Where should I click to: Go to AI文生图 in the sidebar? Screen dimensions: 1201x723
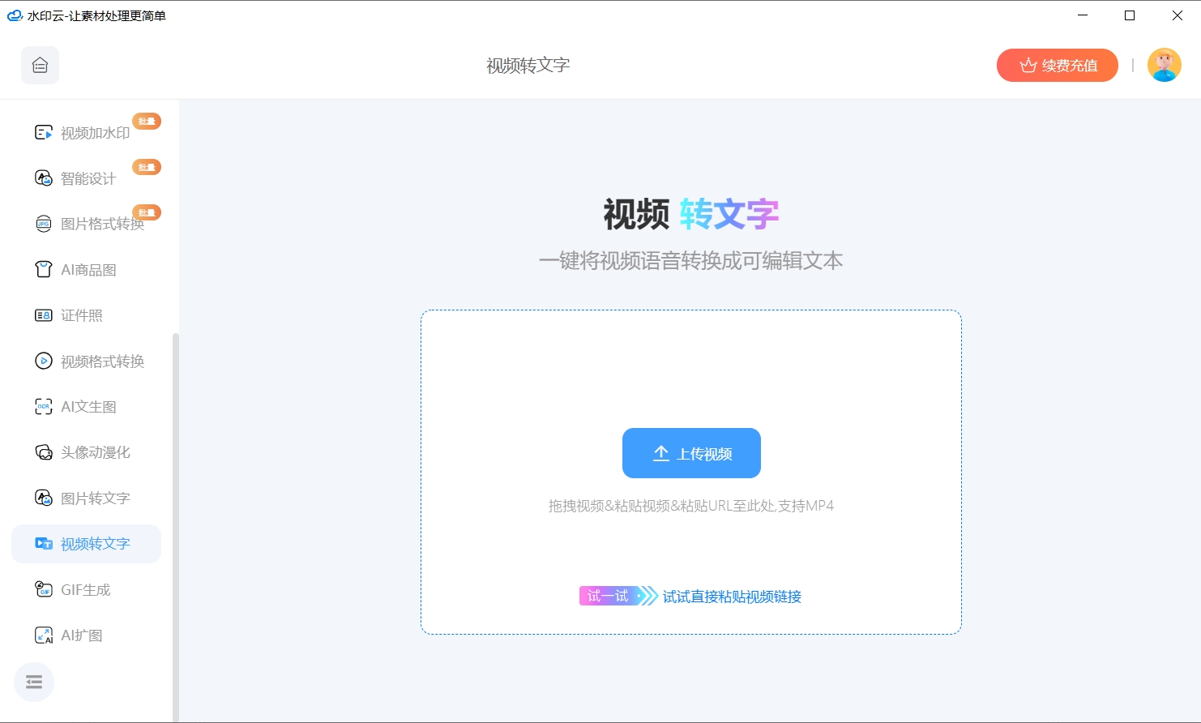pos(88,407)
